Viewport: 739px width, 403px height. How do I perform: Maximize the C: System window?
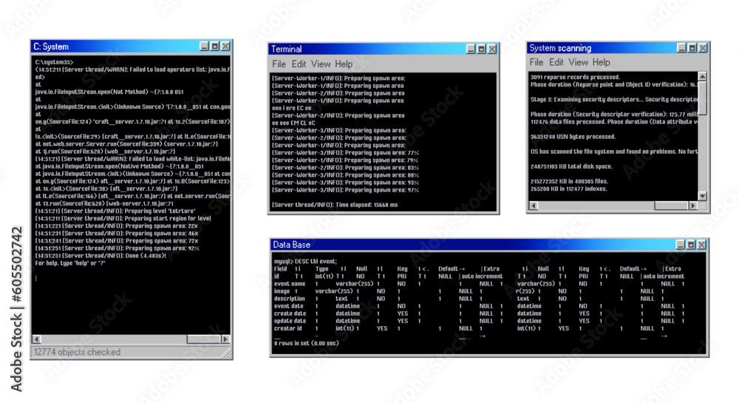(x=215, y=46)
